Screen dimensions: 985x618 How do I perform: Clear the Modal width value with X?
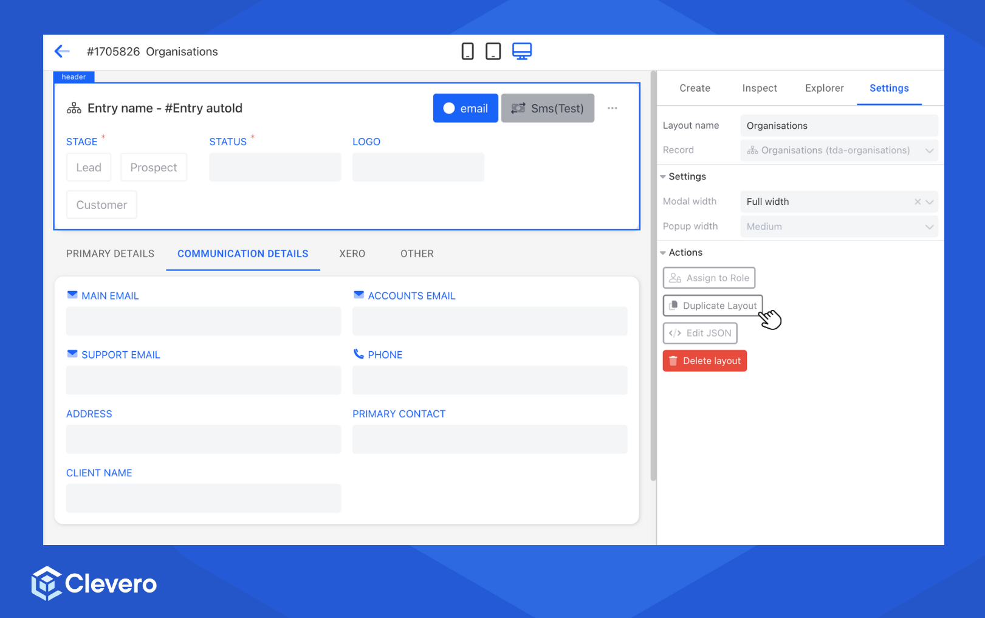(x=918, y=202)
